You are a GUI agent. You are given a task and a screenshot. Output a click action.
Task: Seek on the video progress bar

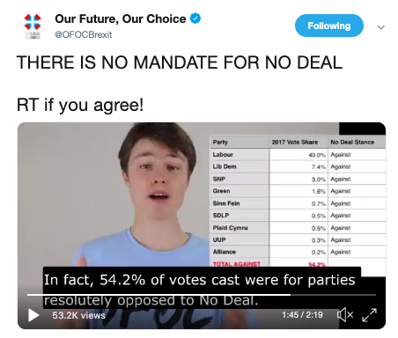click(x=202, y=295)
